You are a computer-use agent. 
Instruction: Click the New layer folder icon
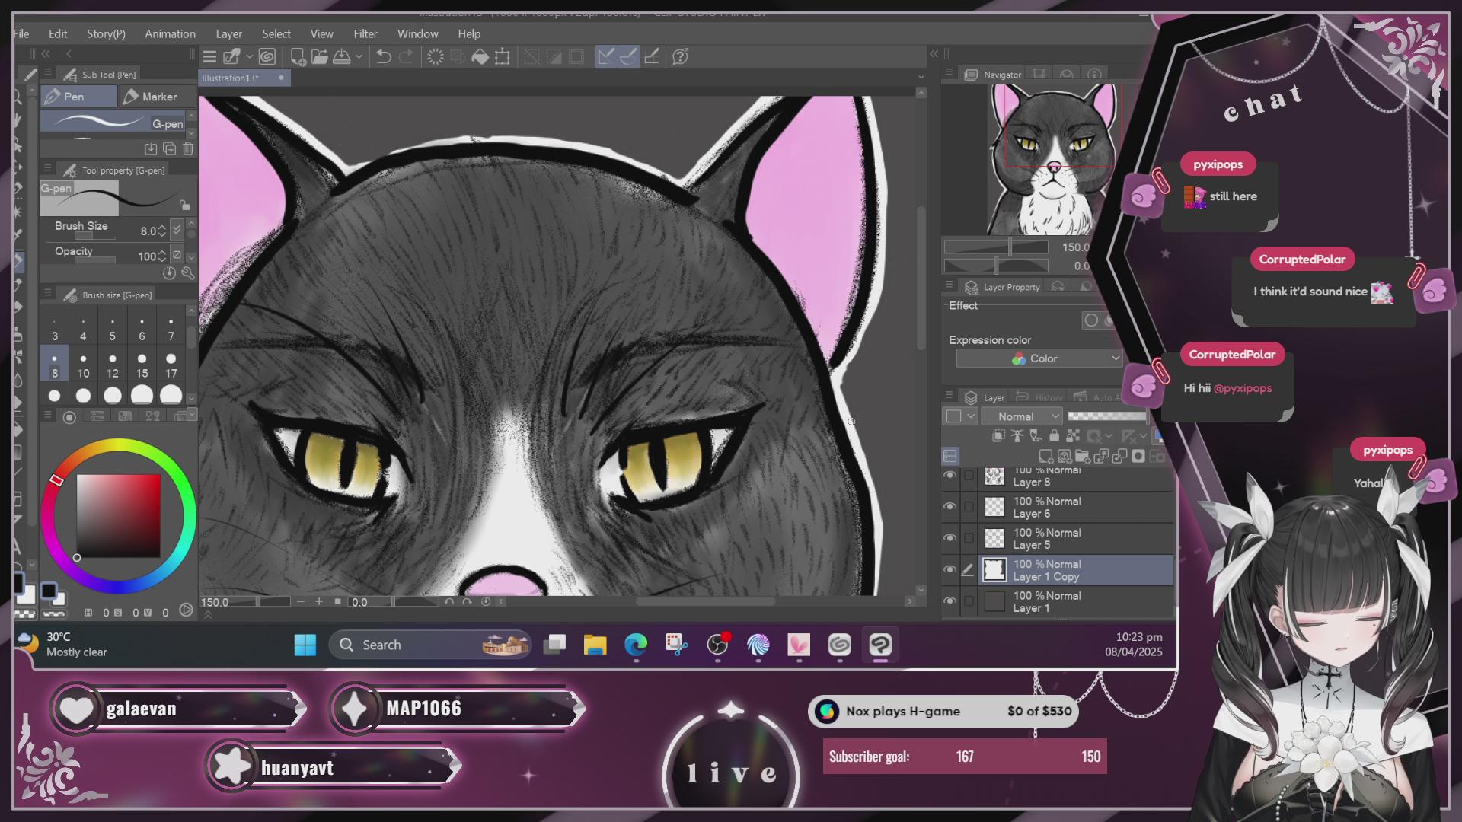1082,457
